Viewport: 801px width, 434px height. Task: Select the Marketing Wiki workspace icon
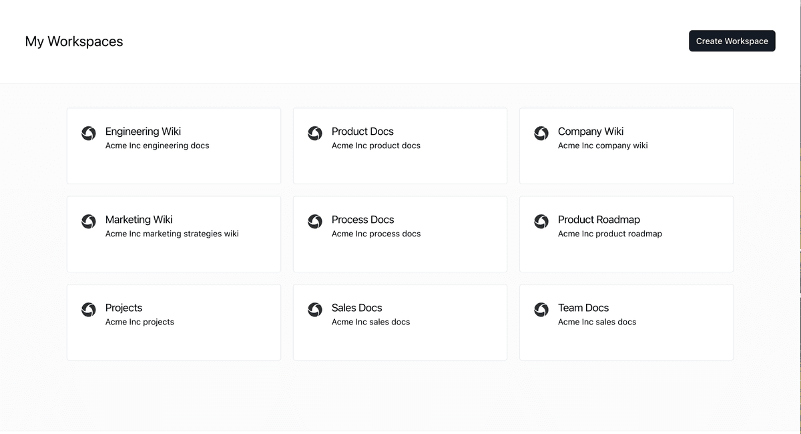89,222
